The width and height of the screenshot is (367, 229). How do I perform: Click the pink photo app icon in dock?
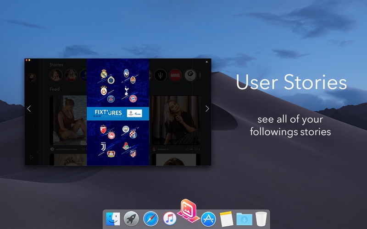189,211
